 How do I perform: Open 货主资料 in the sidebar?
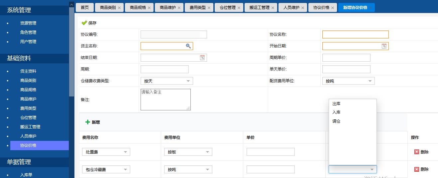pos(28,71)
